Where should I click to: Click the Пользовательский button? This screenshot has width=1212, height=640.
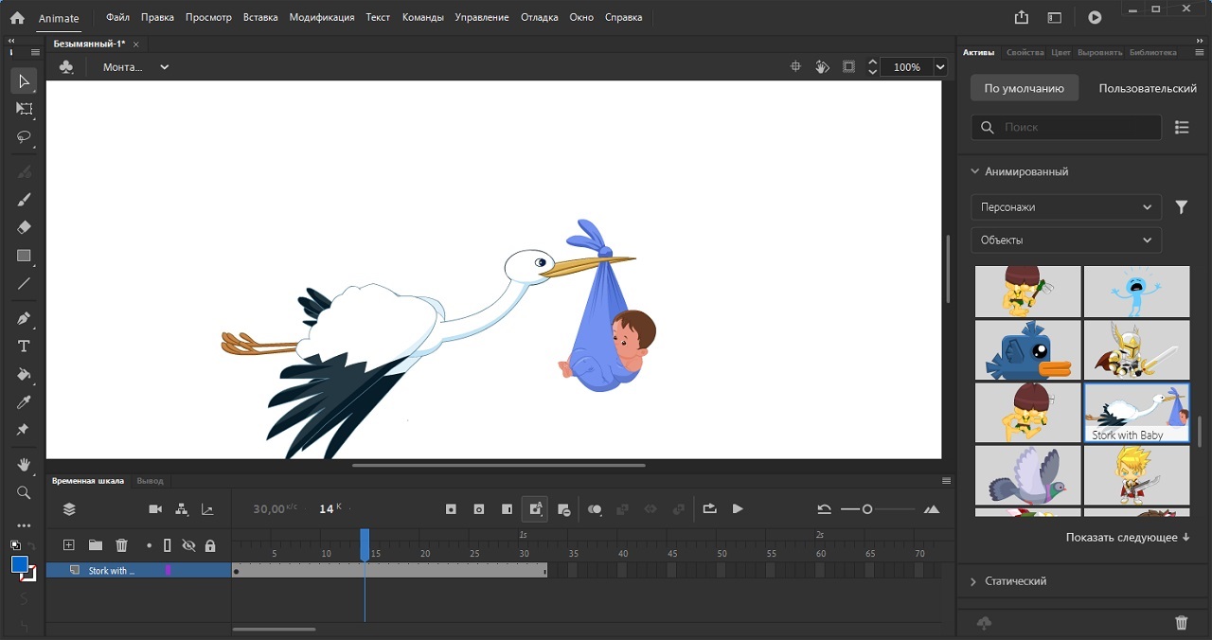1147,88
